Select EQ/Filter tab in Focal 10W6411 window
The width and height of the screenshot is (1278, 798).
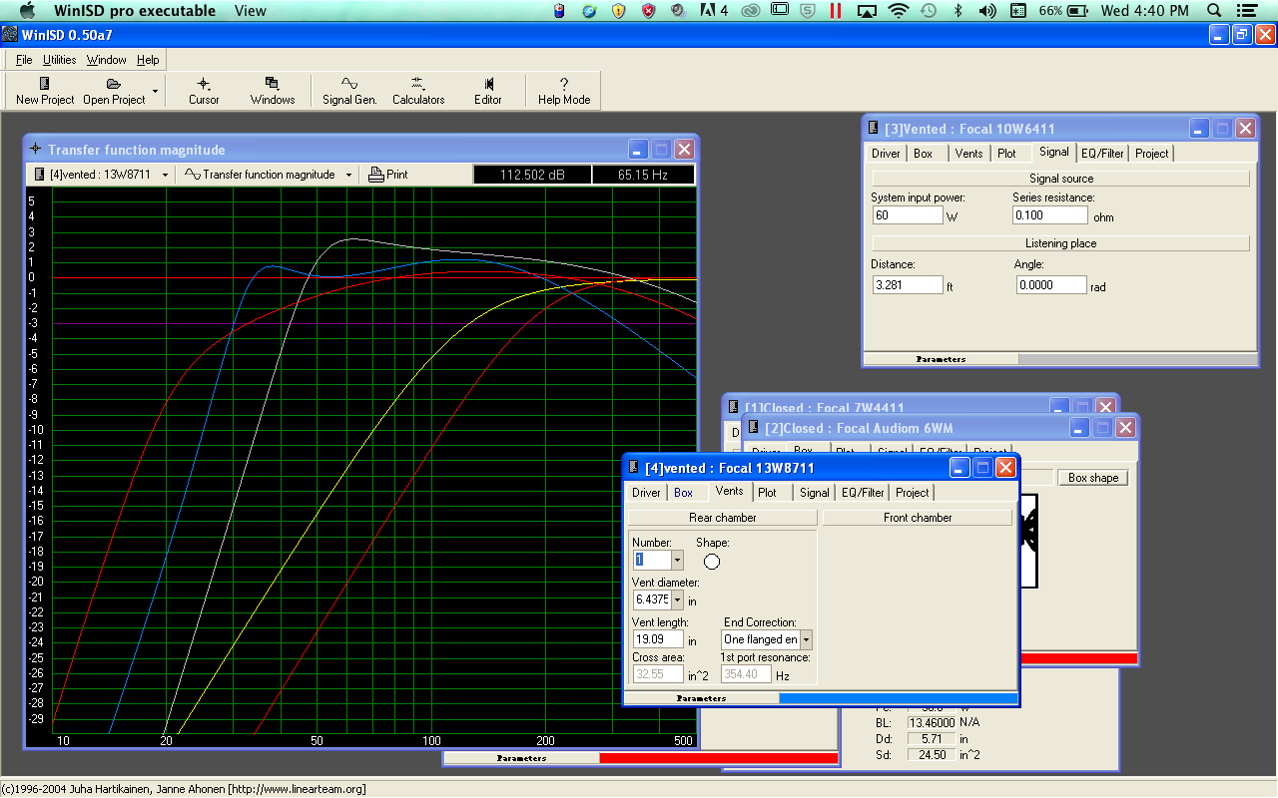(x=1102, y=154)
